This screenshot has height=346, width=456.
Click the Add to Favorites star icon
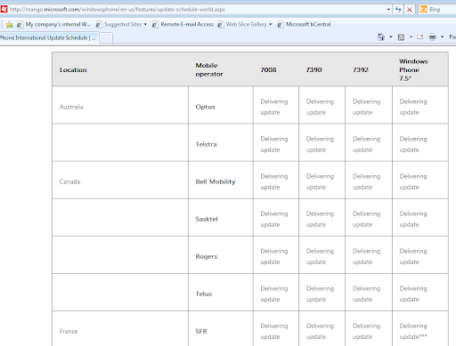(9, 25)
